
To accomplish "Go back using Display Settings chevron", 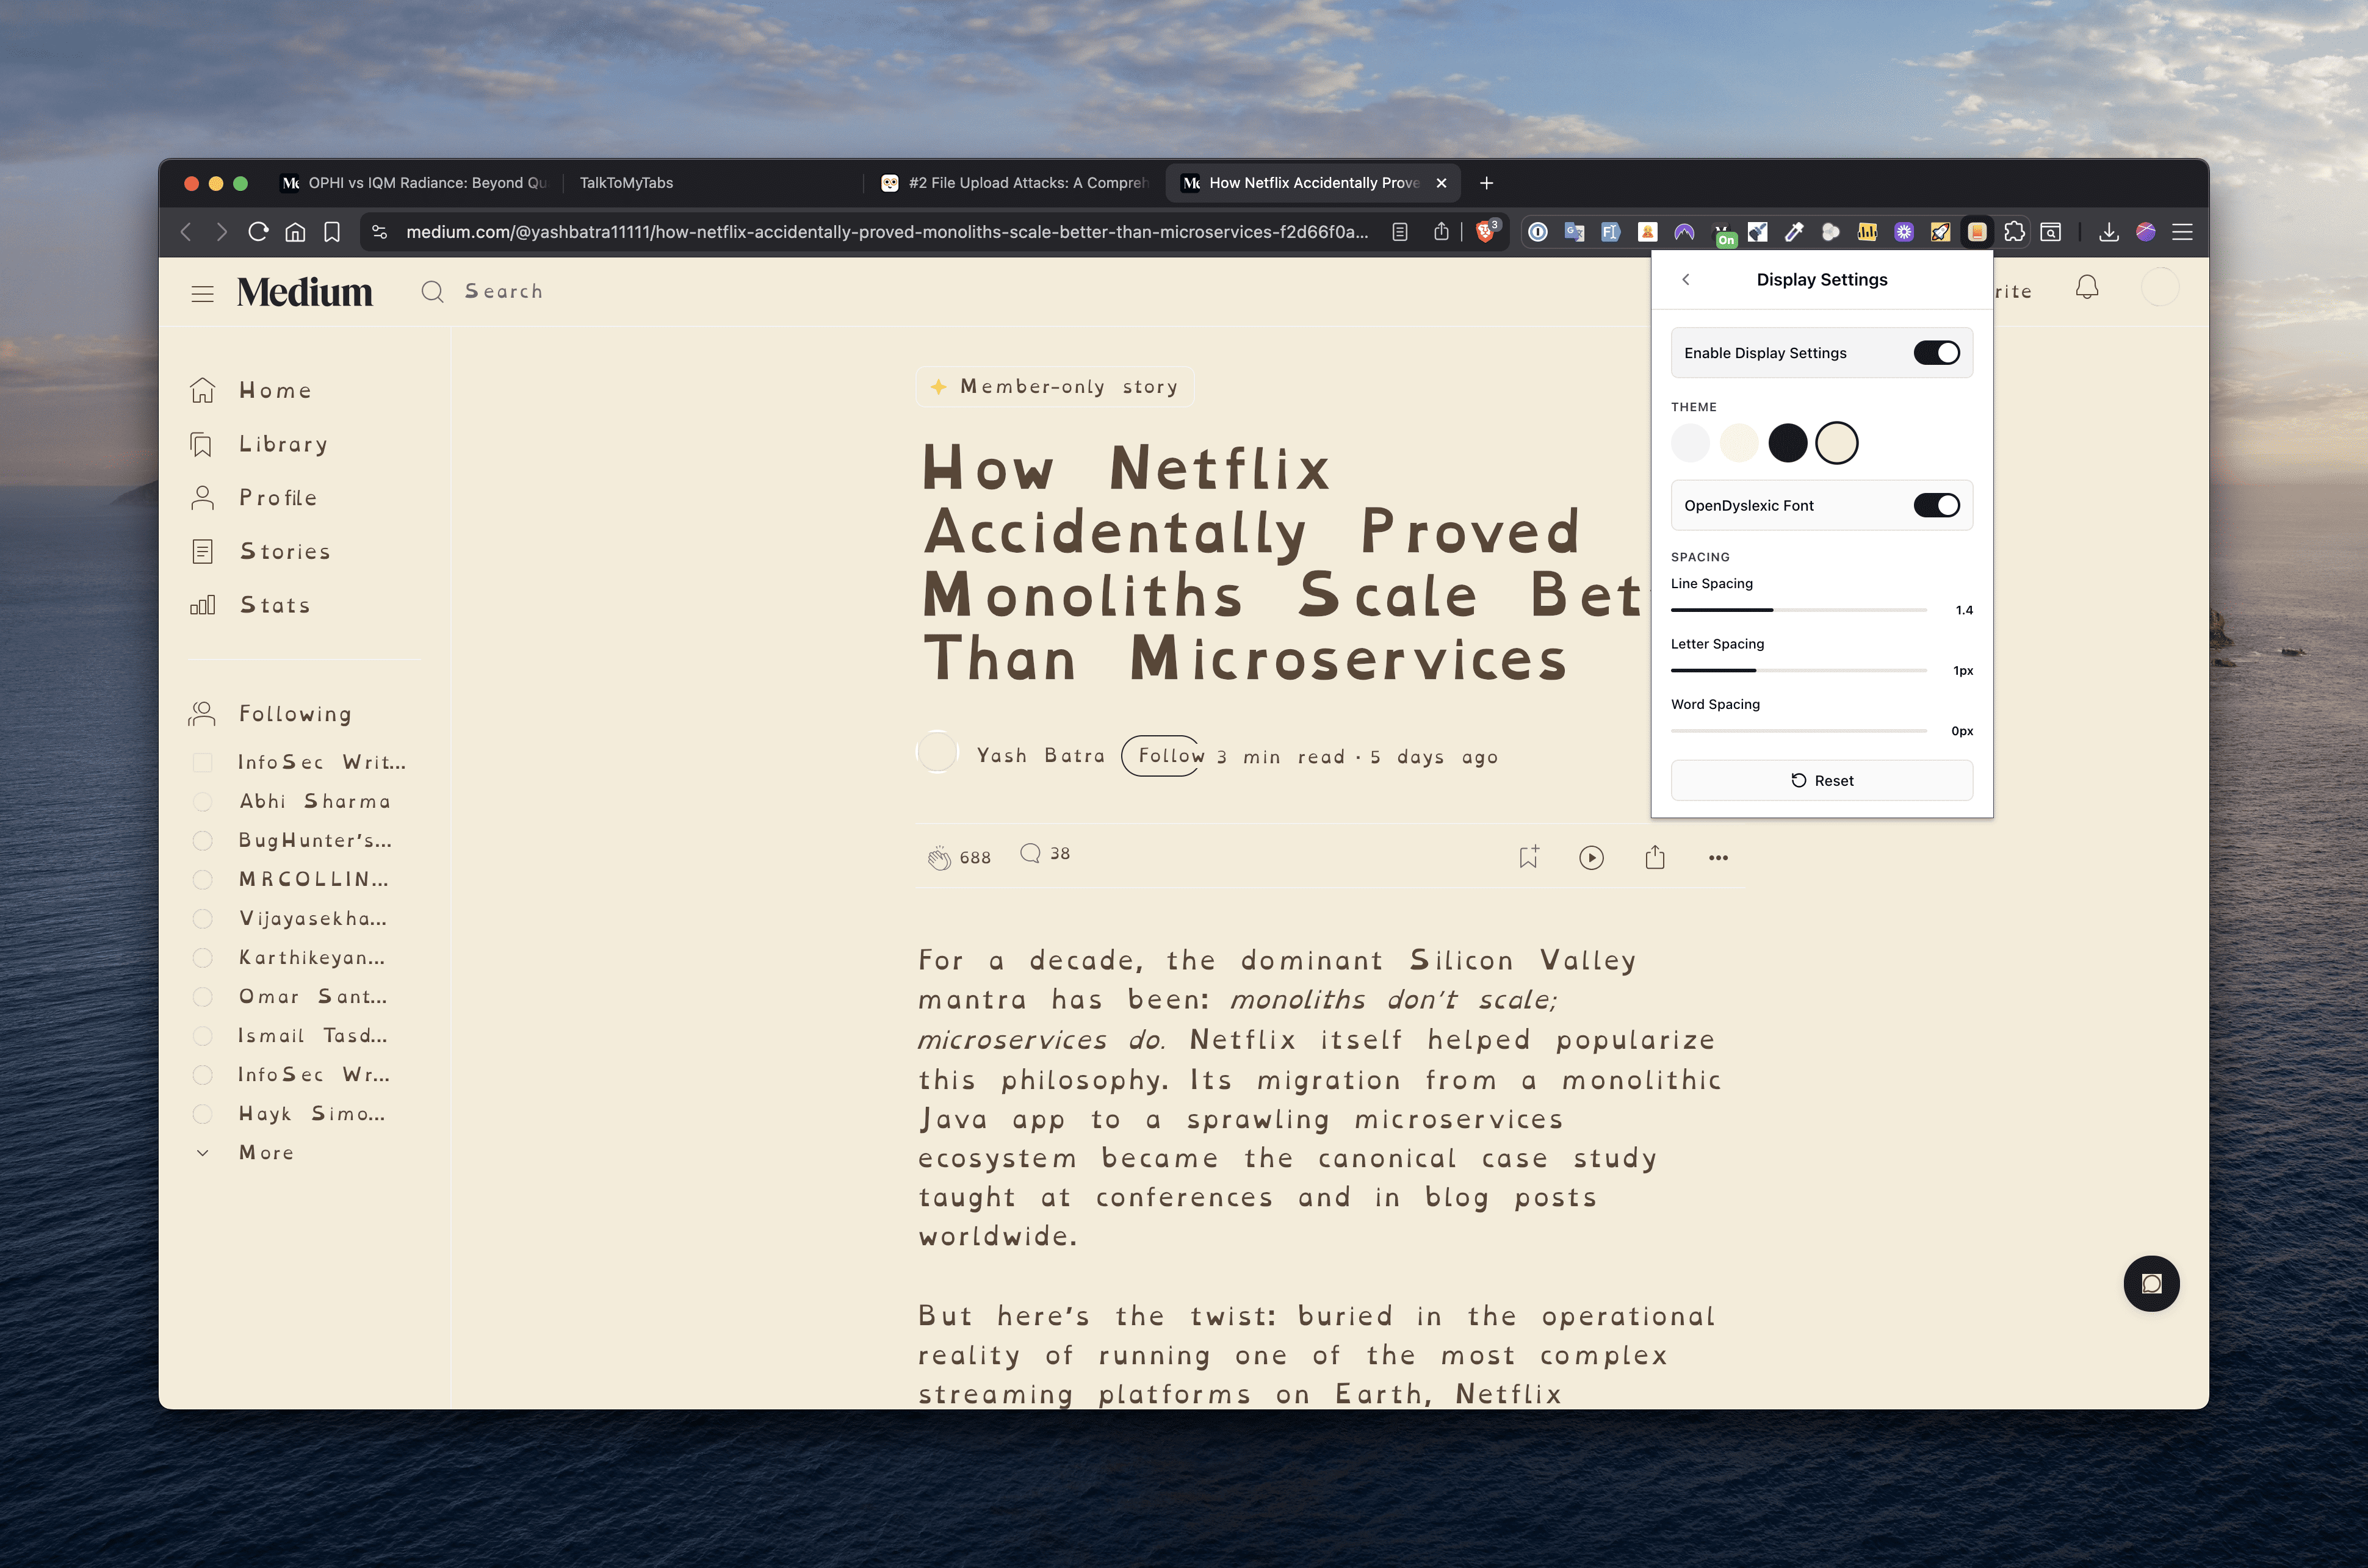I will pyautogui.click(x=1686, y=280).
